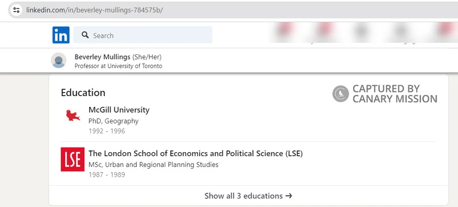
Task: Open Beverley Mullings' profile avatar
Action: (x=59, y=61)
